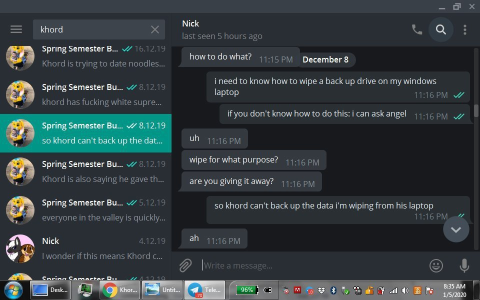Attach a file using the paperclip icon

coord(185,265)
